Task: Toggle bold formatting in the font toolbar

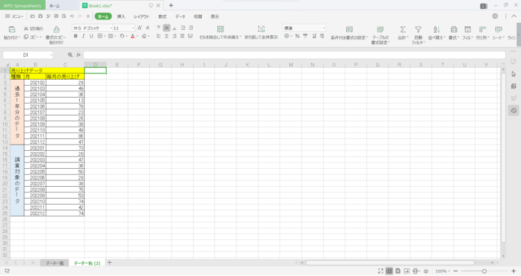Action: pos(76,36)
